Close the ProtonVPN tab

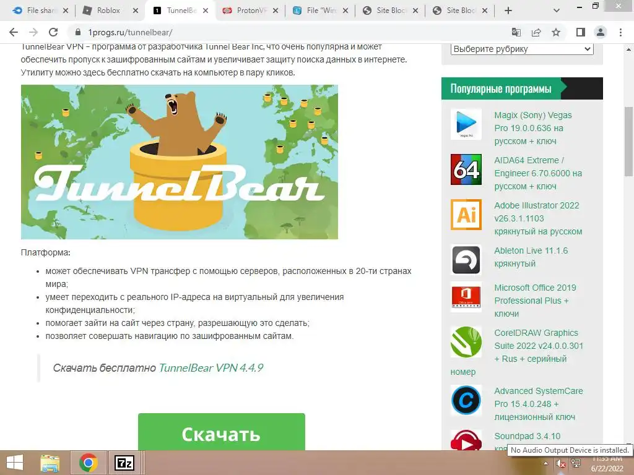point(276,11)
